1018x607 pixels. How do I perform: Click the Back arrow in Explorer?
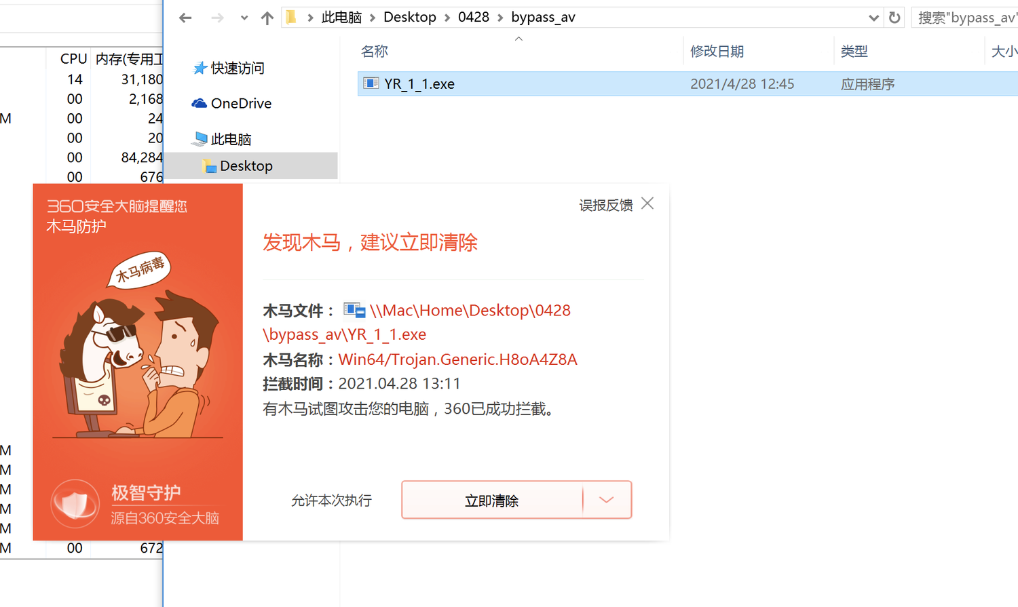click(185, 18)
